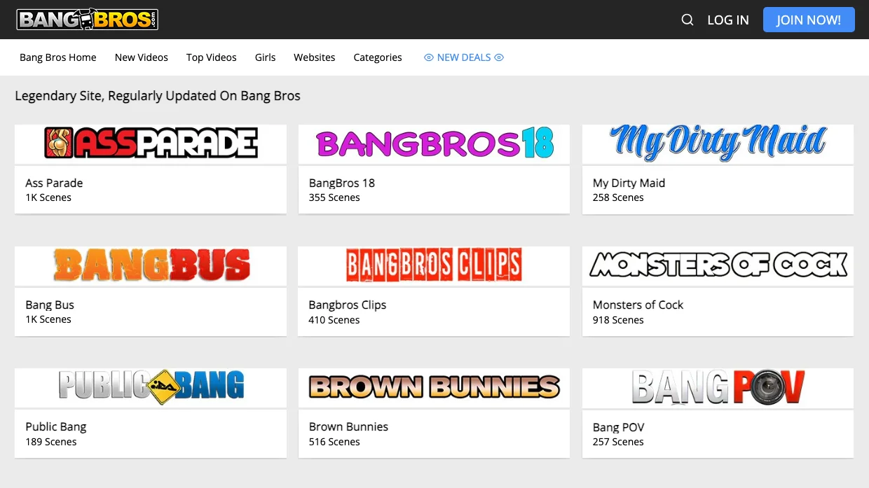Click the site logo in header
869x488 pixels.
pyautogui.click(x=87, y=20)
